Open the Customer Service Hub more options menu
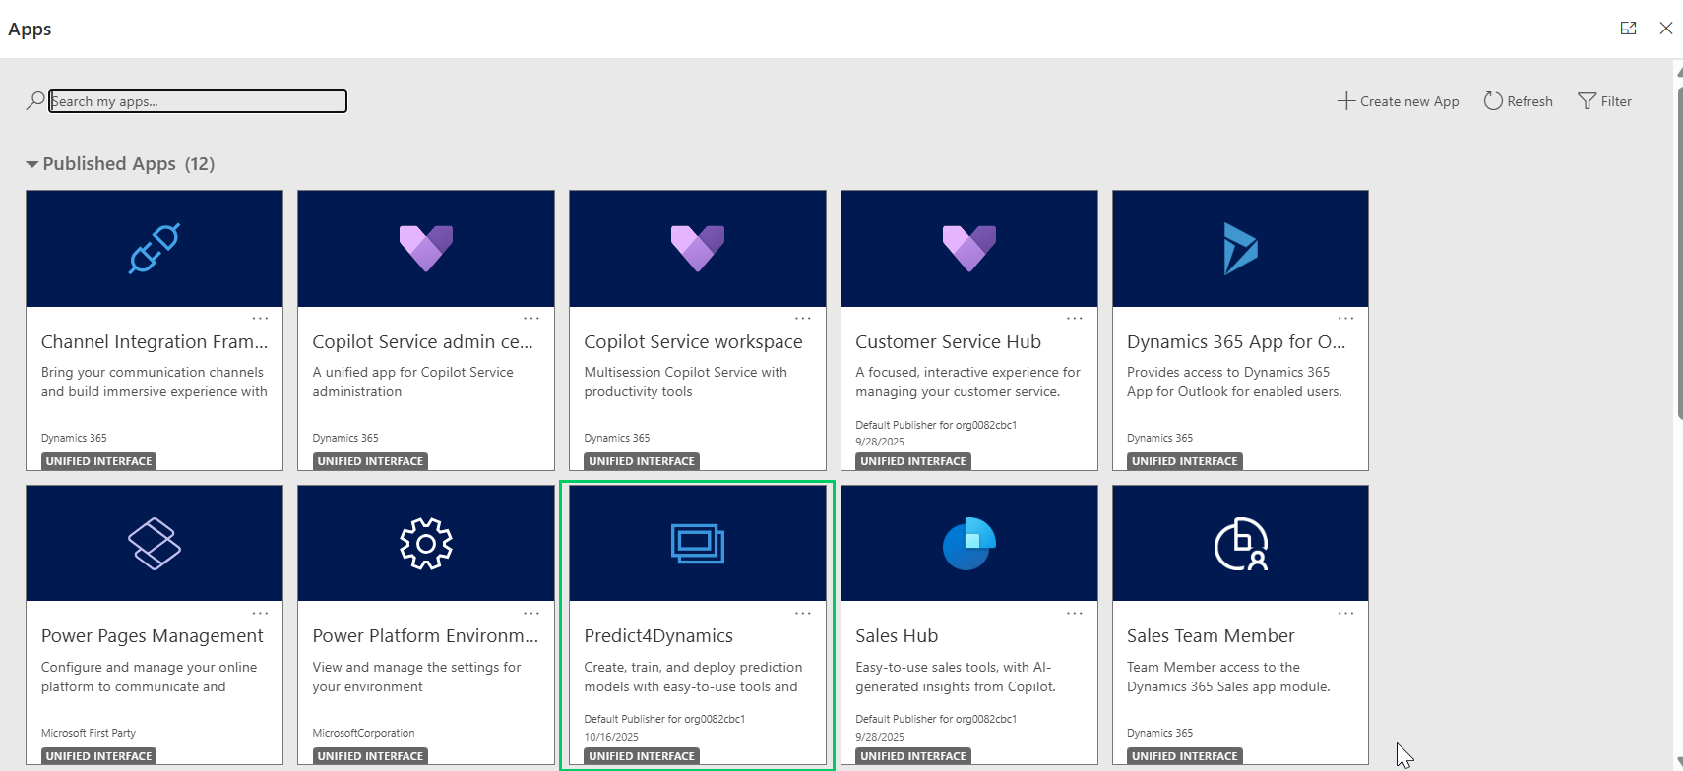 [1074, 318]
